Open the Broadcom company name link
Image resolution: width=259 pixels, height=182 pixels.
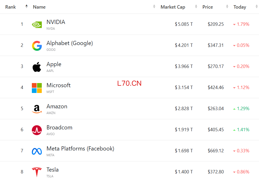tap(60, 128)
